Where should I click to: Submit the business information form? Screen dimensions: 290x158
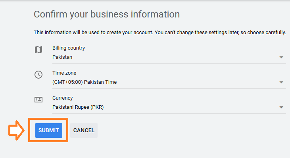pos(49,130)
